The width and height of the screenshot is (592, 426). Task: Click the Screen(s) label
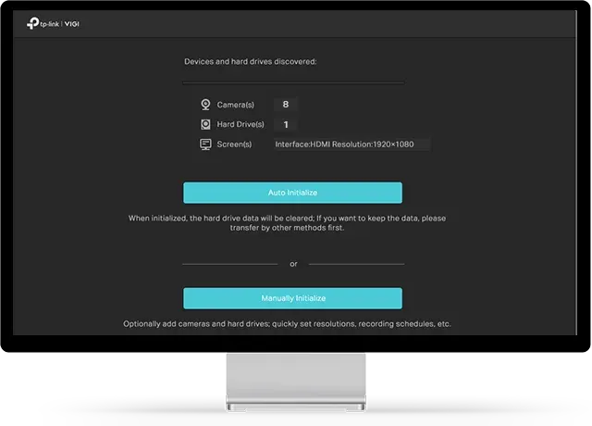[x=234, y=144]
